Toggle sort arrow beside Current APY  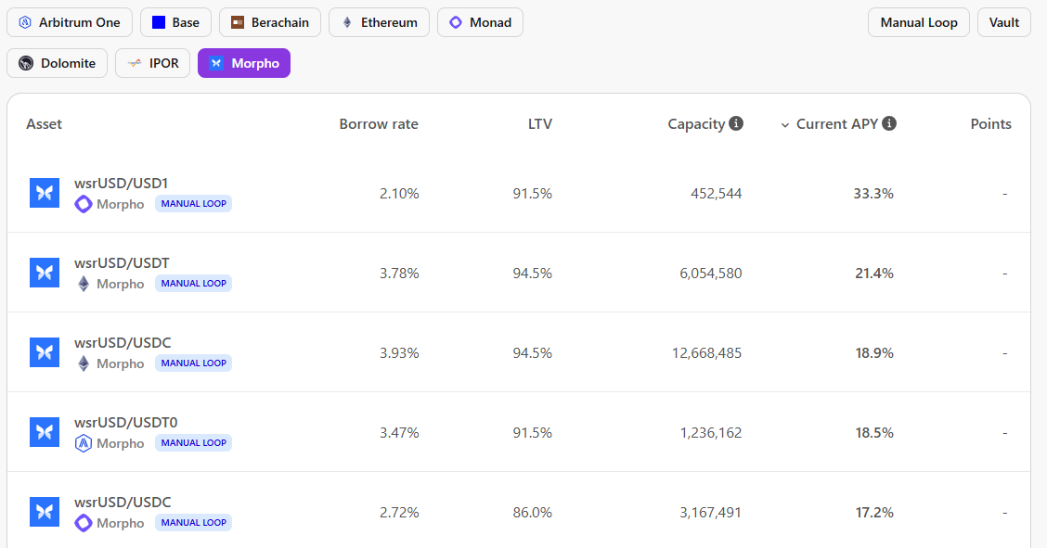[x=785, y=124]
